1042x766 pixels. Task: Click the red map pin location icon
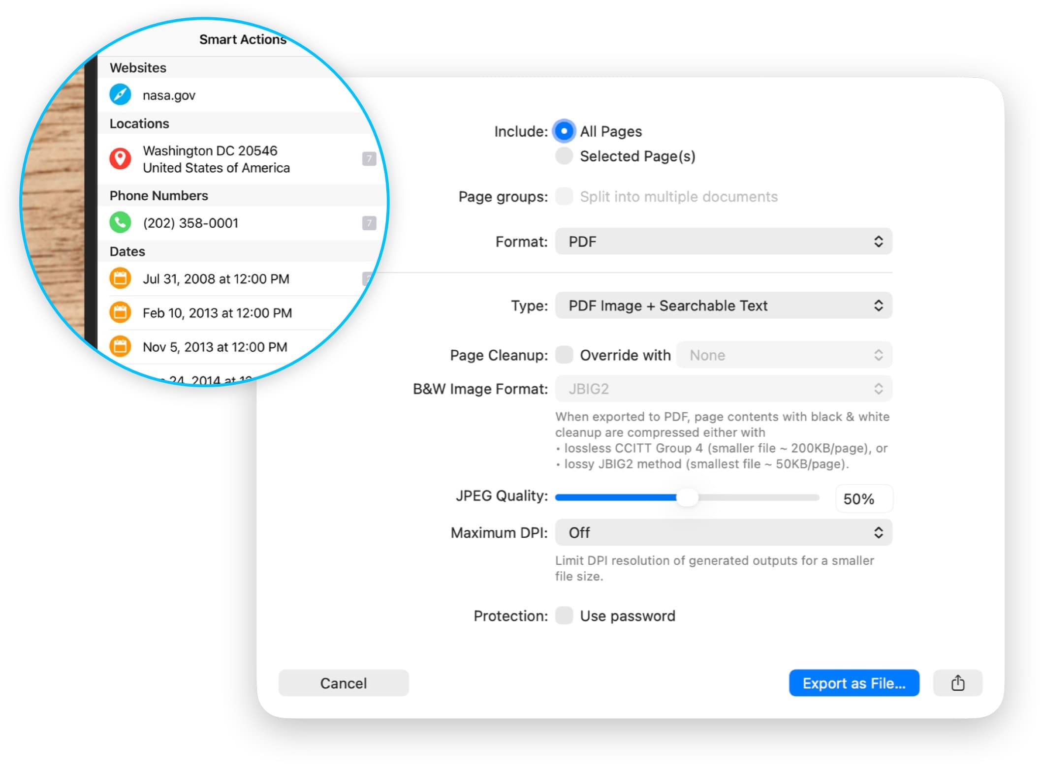pyautogui.click(x=120, y=158)
